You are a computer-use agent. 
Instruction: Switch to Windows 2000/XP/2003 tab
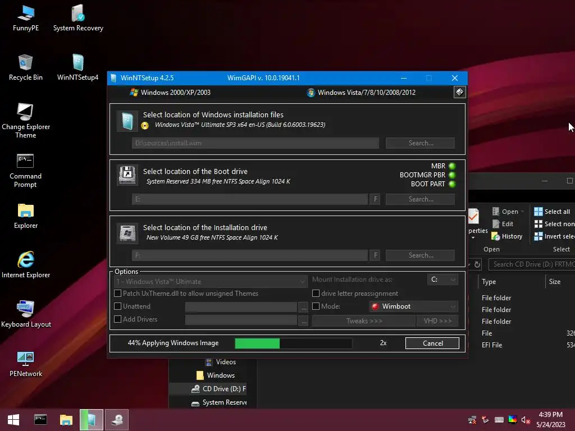click(171, 93)
